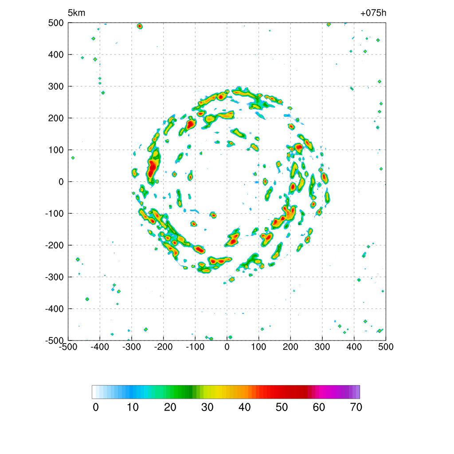Image resolution: width=454 pixels, height=454 pixels.
Task: Click the "+075h" forecast hour label
Action: coord(373,13)
